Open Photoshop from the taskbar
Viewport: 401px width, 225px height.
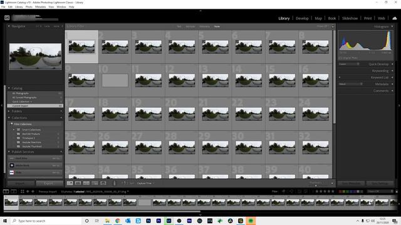[x=148, y=221]
